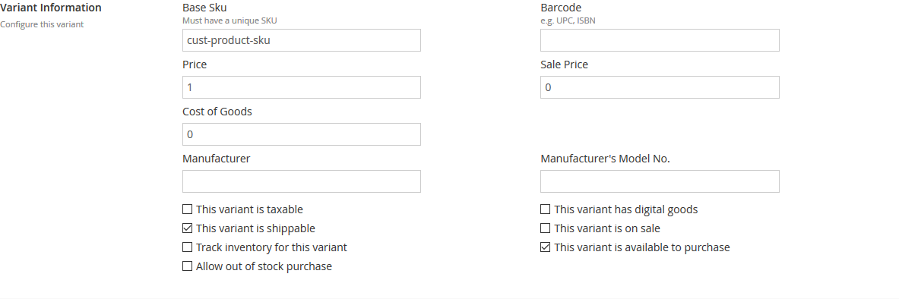This screenshot has height=299, width=899.
Task: Click the Base Sku input field
Action: pos(302,40)
